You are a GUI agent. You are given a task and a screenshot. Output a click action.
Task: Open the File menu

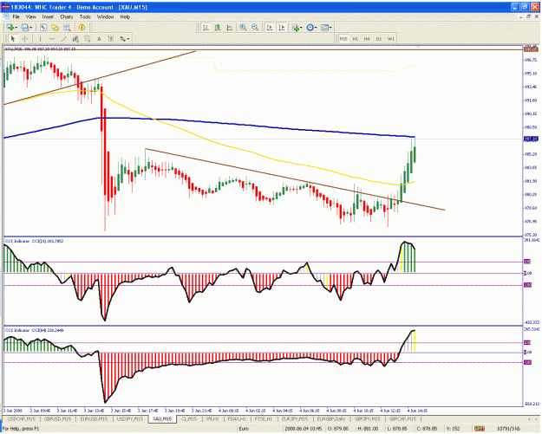point(16,16)
